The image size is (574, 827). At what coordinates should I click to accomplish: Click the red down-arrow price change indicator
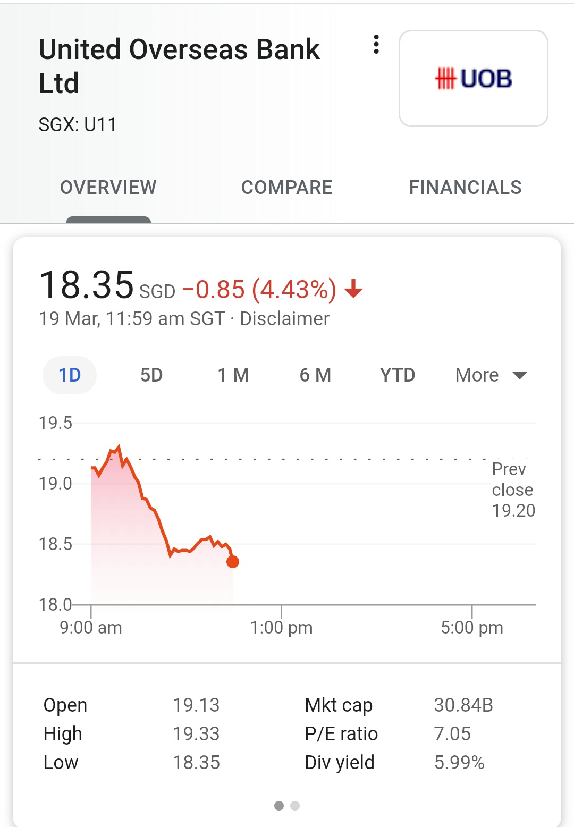pos(353,290)
